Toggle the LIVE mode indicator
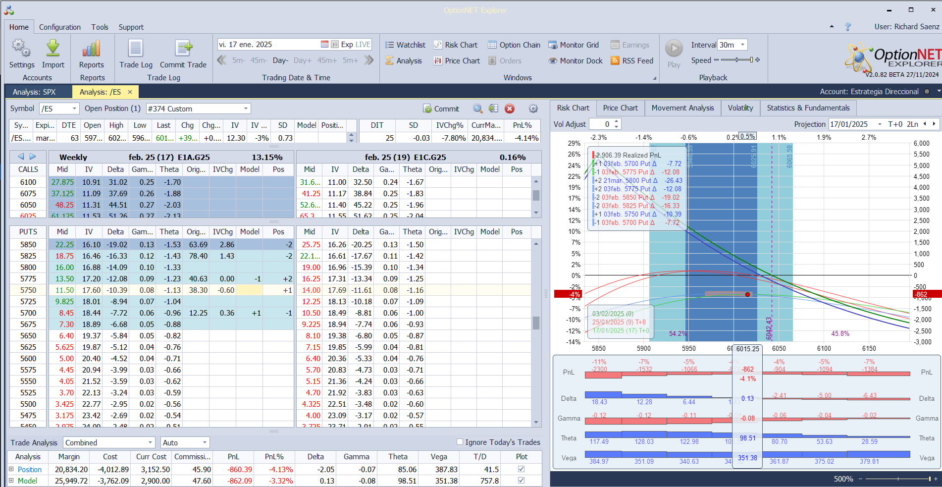The image size is (942, 487). click(x=363, y=45)
